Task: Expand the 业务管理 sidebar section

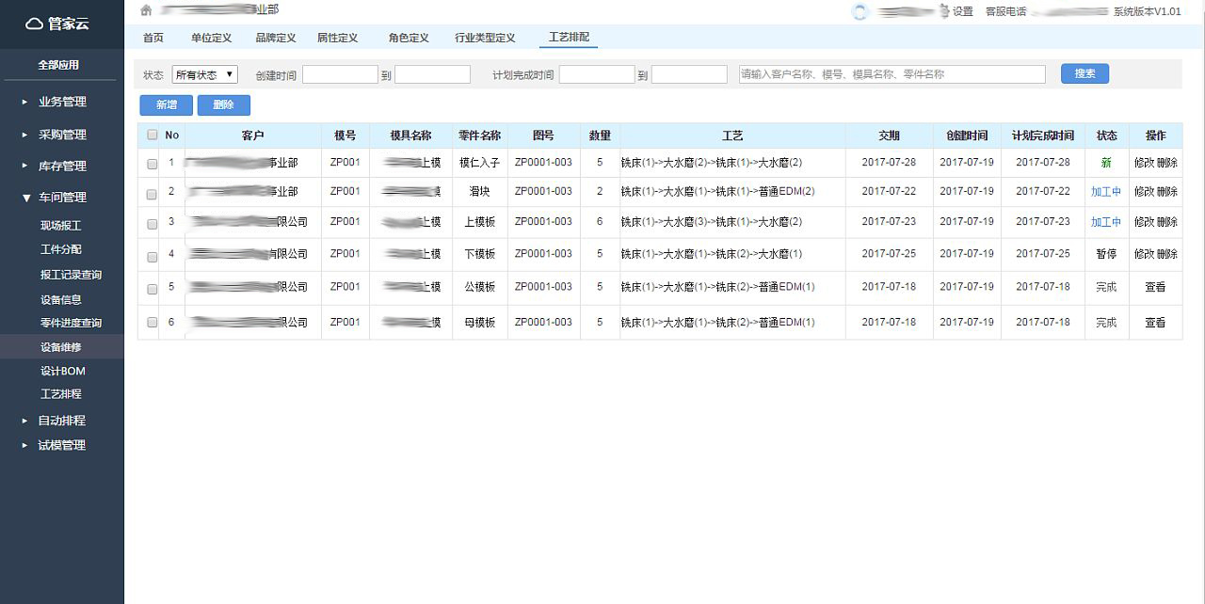Action: (x=62, y=102)
